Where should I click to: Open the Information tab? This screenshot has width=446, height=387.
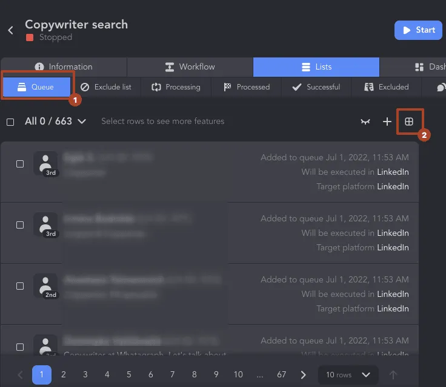coord(64,67)
